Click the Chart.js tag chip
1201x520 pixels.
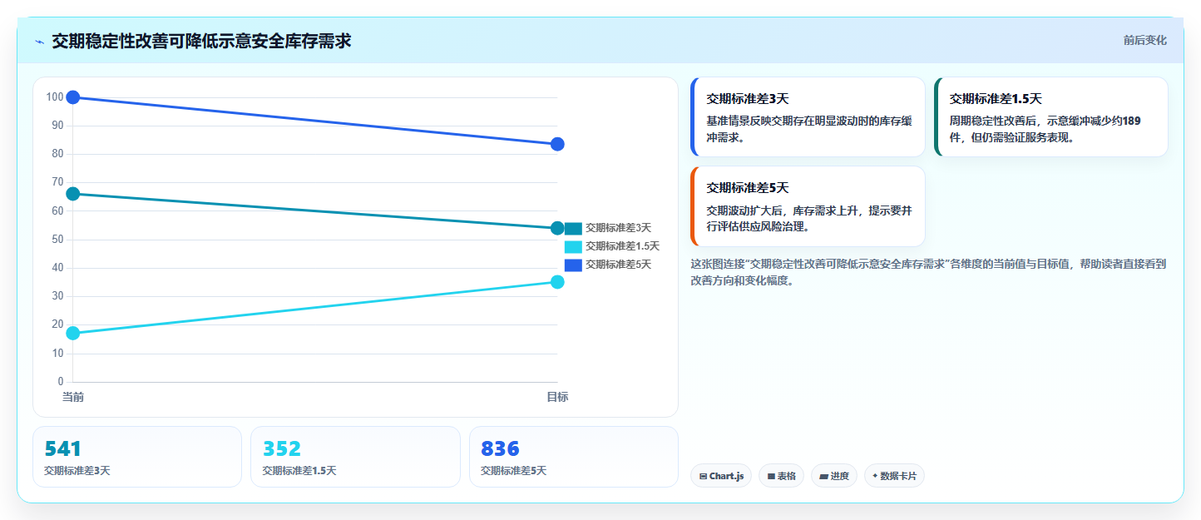pyautogui.click(x=721, y=476)
